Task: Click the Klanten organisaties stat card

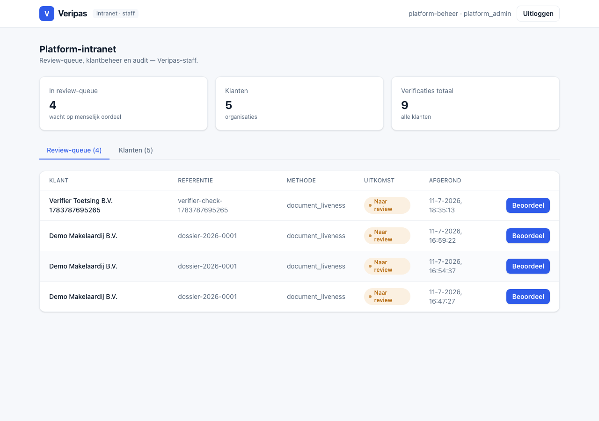Action: click(299, 103)
